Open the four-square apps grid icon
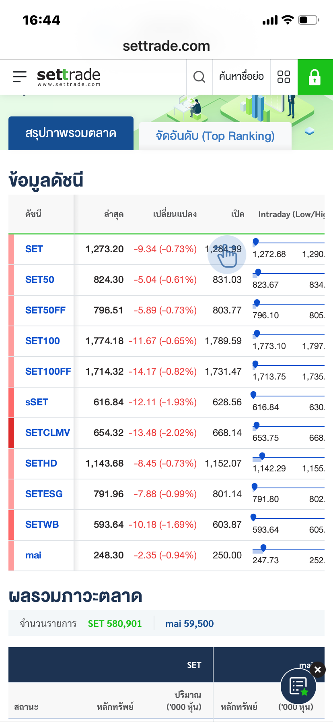Screen dimensions: 333x722 coord(284,77)
